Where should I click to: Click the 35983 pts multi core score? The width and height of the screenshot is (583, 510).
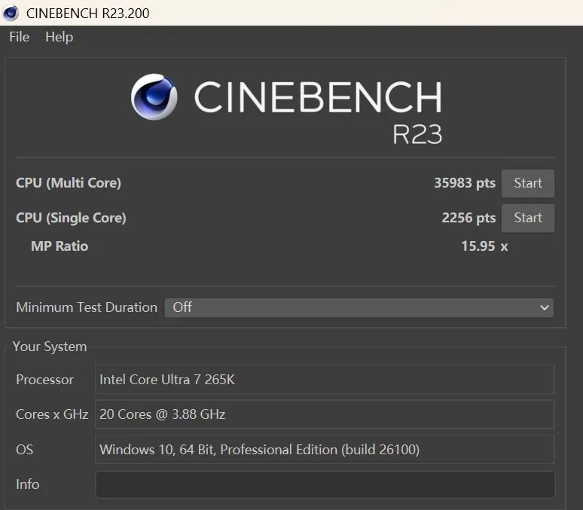465,182
